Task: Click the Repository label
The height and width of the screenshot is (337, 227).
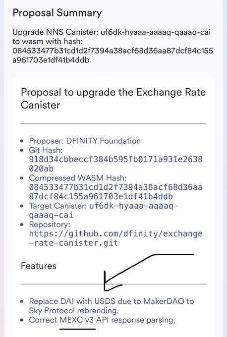Action: pos(50,225)
